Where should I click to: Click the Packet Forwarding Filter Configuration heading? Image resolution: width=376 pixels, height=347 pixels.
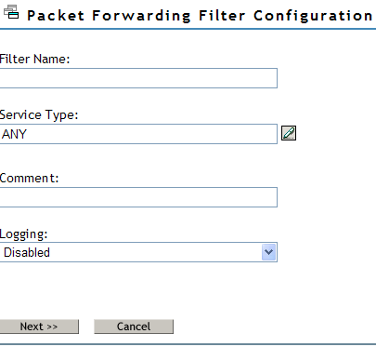pos(200,16)
